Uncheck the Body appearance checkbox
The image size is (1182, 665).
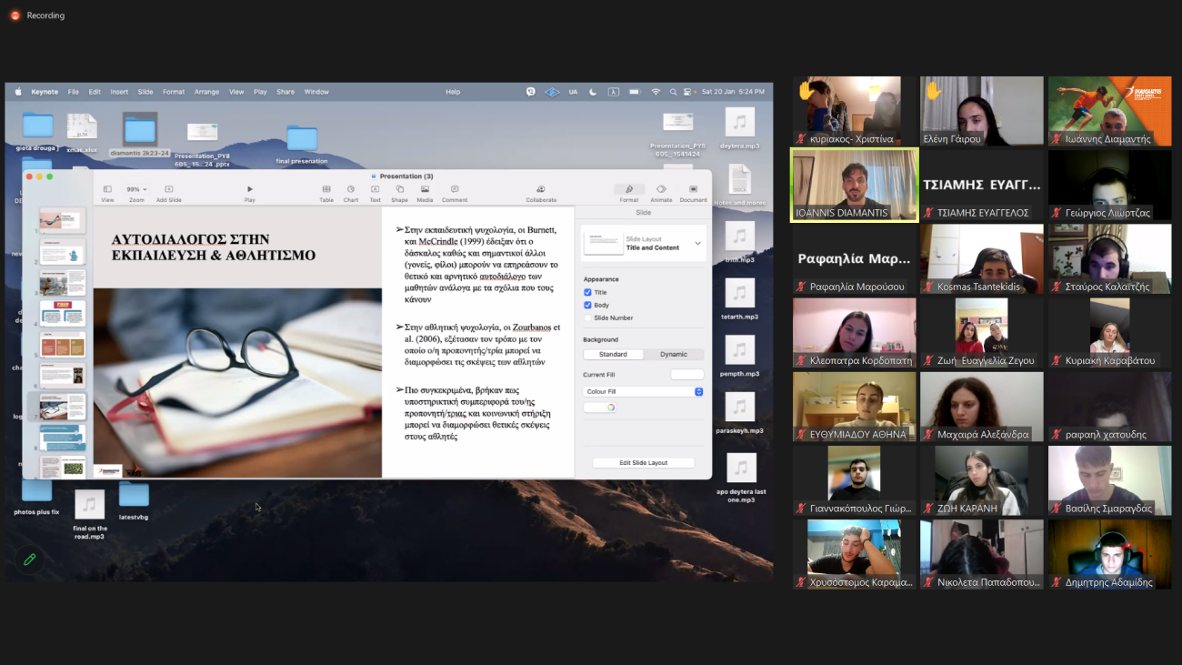587,306
